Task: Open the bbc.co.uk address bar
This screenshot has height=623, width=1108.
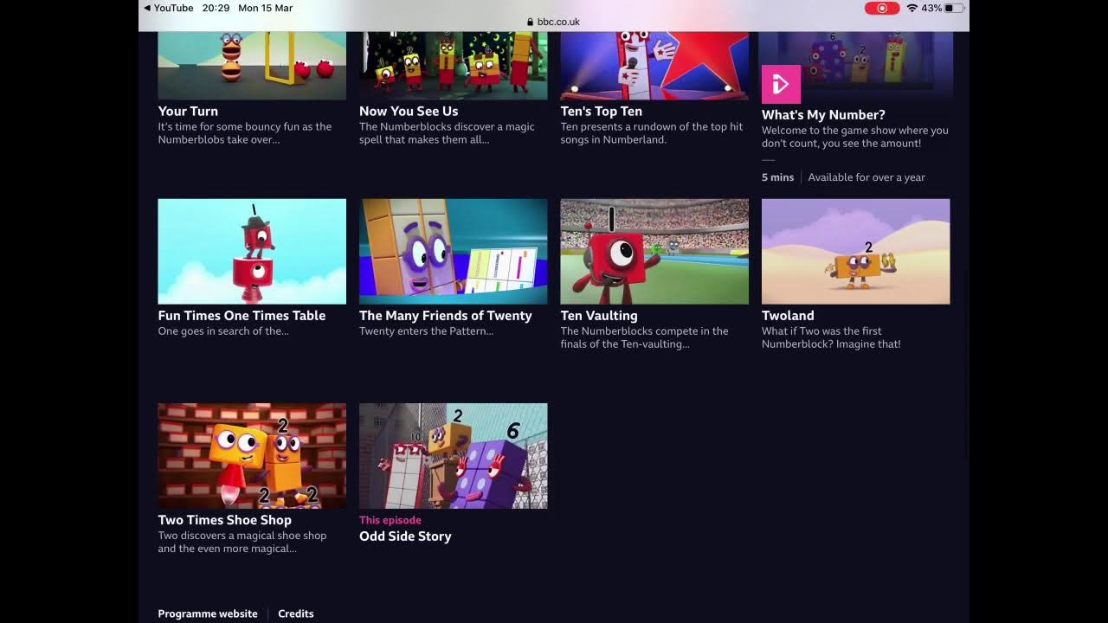Action: tap(554, 22)
